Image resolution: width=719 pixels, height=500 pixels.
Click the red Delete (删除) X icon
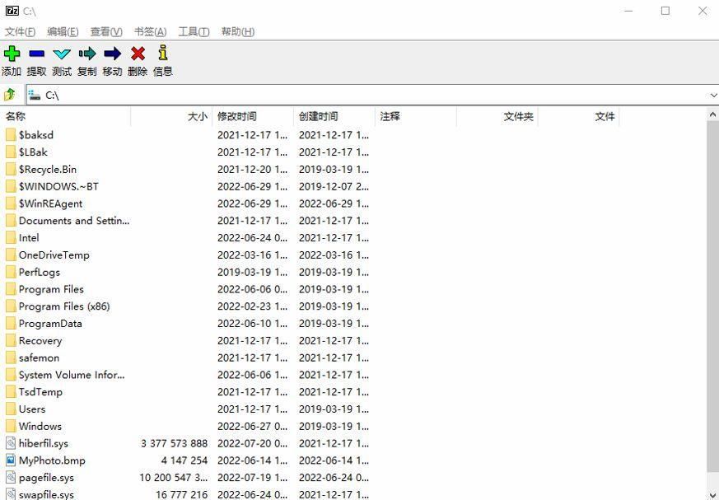click(138, 54)
